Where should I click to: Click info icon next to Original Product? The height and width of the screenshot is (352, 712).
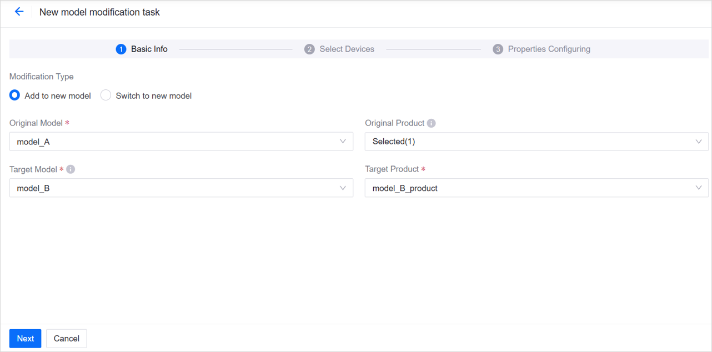432,123
